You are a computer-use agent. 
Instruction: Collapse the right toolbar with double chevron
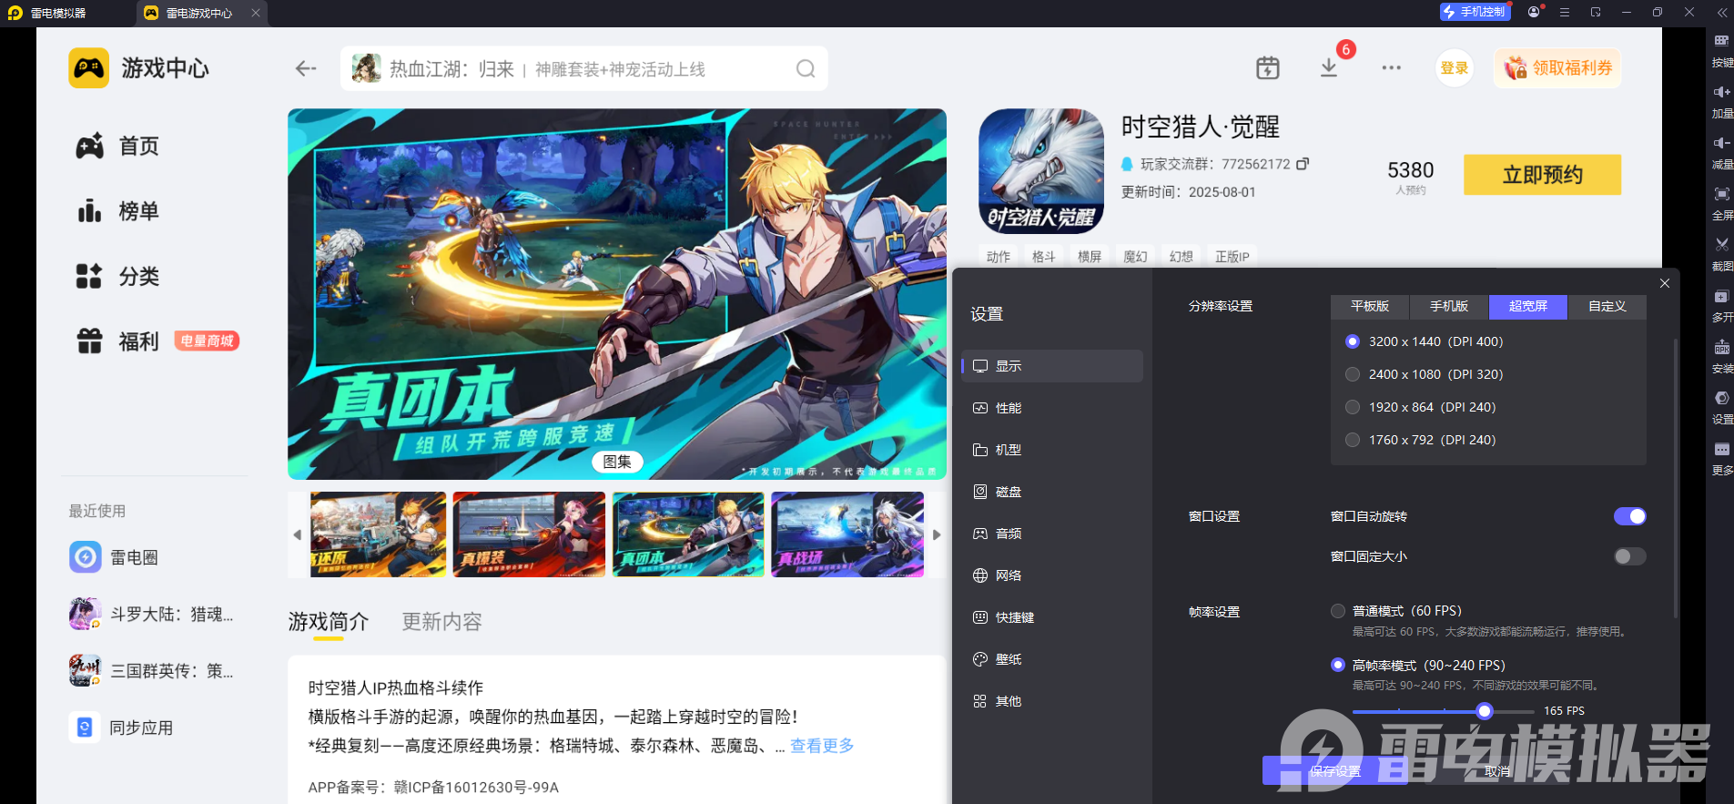pos(1721,12)
